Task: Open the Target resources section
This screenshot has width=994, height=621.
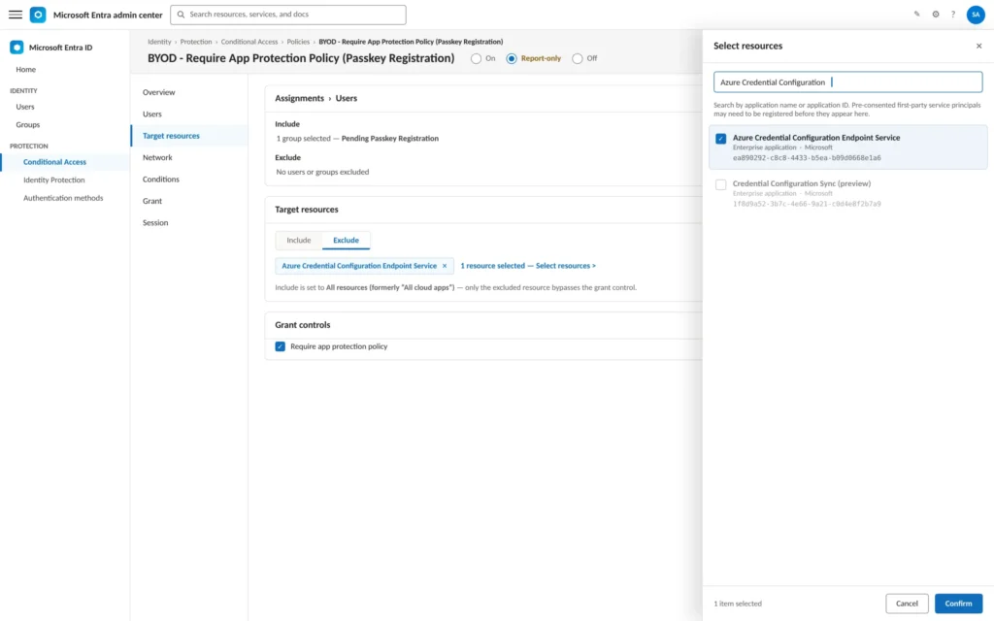Action: click(x=189, y=136)
